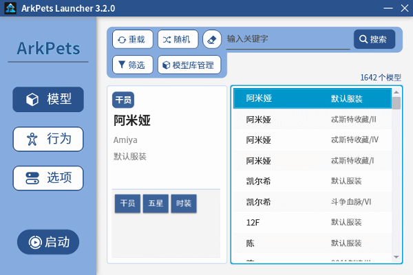Select the 凯尔希 默认服装 row
This screenshot has width=413, height=275.
tap(313, 181)
